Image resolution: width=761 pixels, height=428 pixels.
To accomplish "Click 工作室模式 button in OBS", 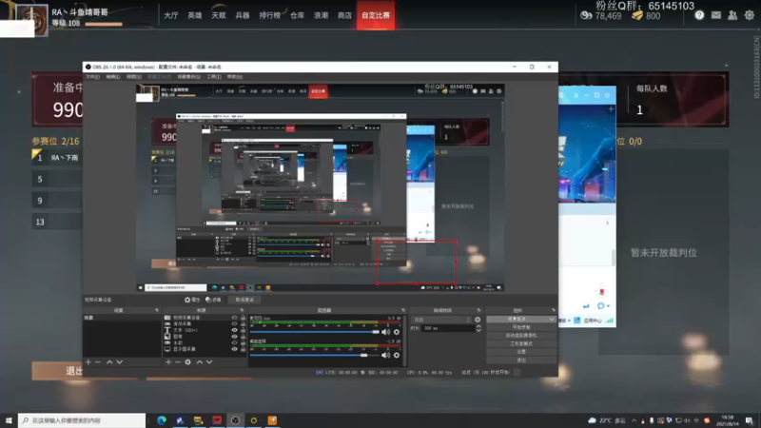I will click(521, 343).
